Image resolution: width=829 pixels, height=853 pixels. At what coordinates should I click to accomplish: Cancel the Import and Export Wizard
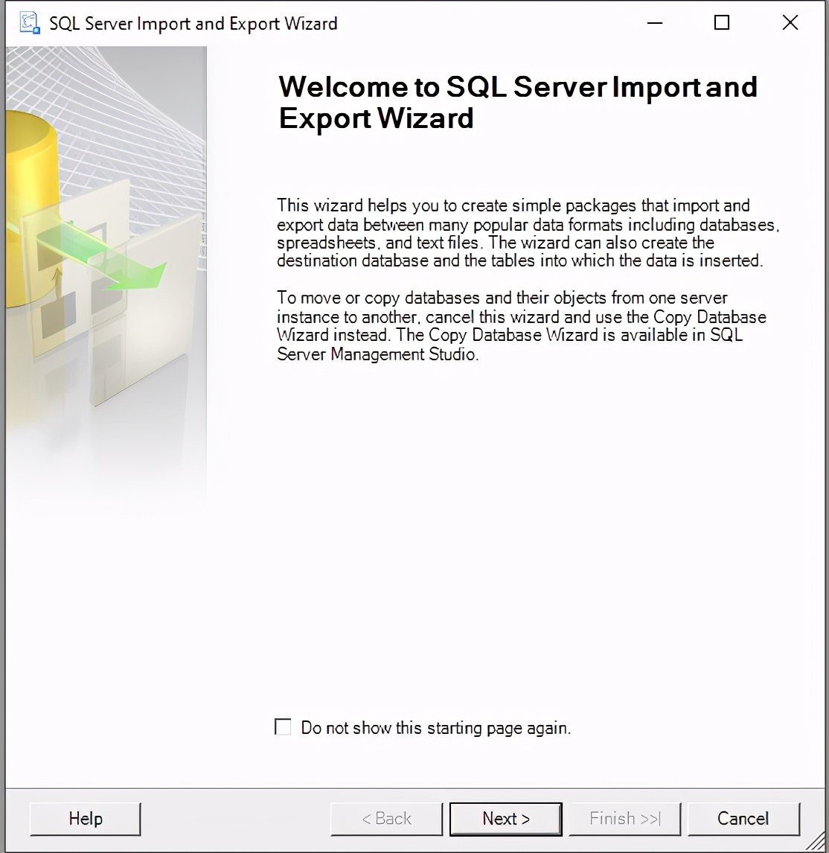click(743, 819)
